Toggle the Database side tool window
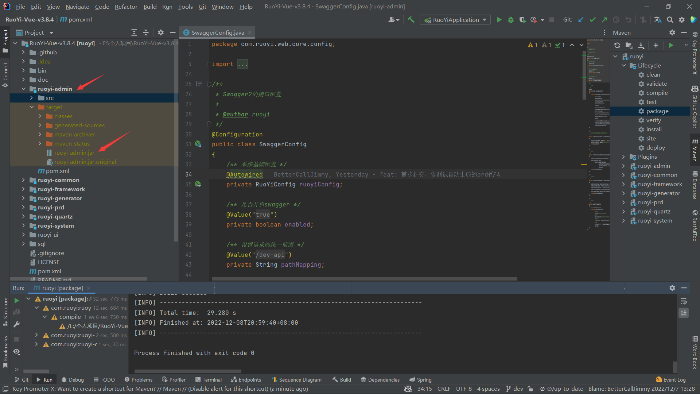This screenshot has height=394, width=700. point(695,185)
